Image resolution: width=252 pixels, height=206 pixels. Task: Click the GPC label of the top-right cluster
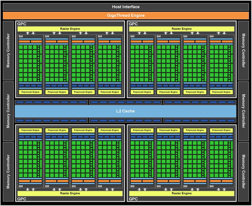(133, 24)
